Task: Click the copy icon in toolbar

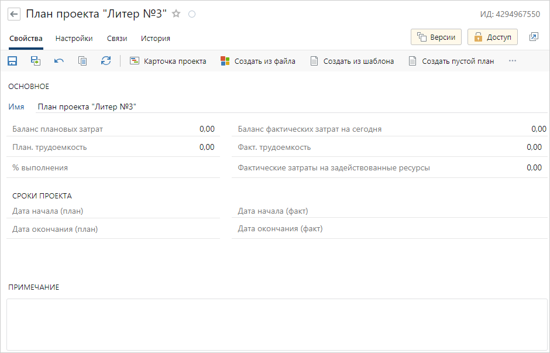Action: (82, 61)
